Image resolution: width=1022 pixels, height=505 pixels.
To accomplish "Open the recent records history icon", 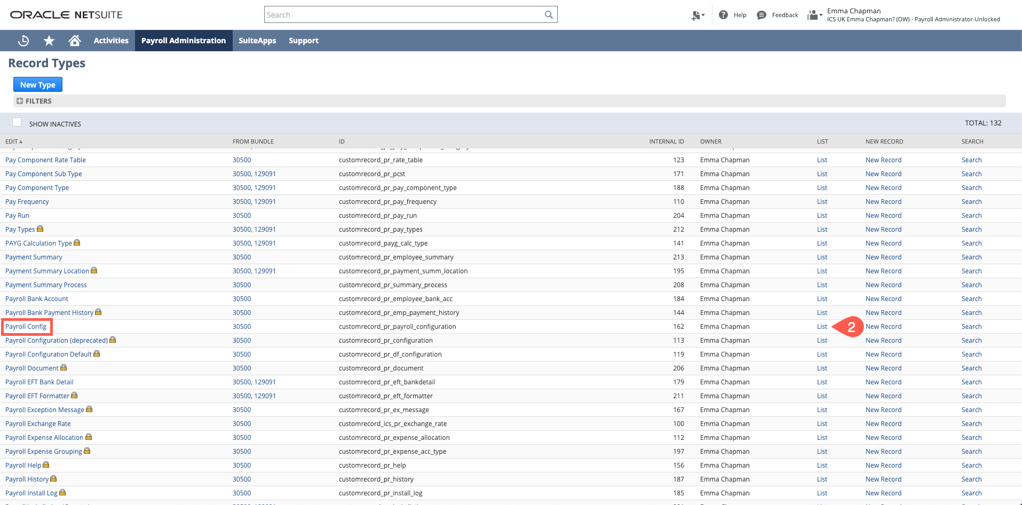I will coord(22,41).
